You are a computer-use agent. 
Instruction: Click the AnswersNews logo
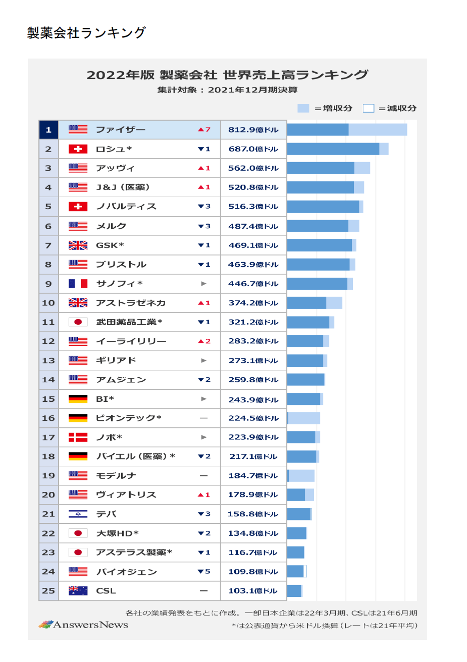click(x=83, y=624)
